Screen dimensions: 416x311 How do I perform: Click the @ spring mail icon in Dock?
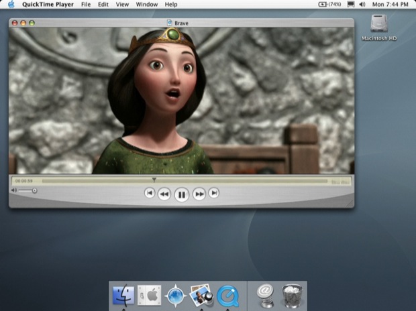click(x=265, y=295)
